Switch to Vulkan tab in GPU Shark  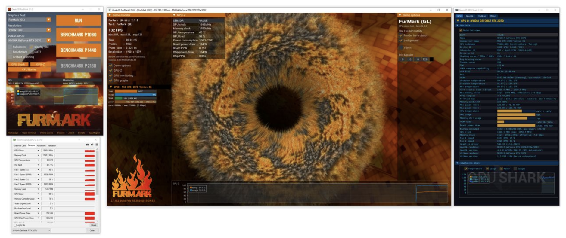click(x=482, y=16)
